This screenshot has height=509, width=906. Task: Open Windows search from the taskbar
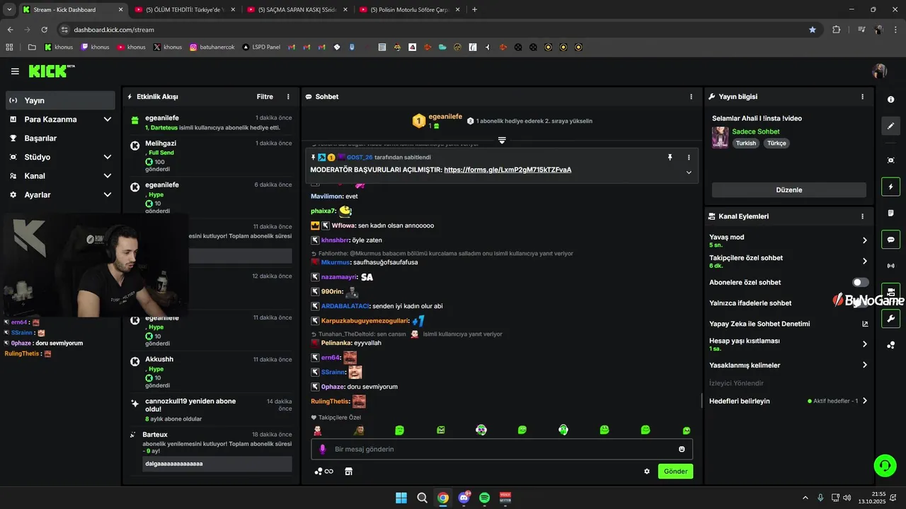pos(422,498)
